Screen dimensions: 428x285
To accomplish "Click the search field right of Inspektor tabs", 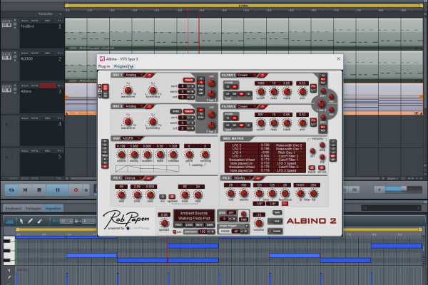I will [392, 208].
